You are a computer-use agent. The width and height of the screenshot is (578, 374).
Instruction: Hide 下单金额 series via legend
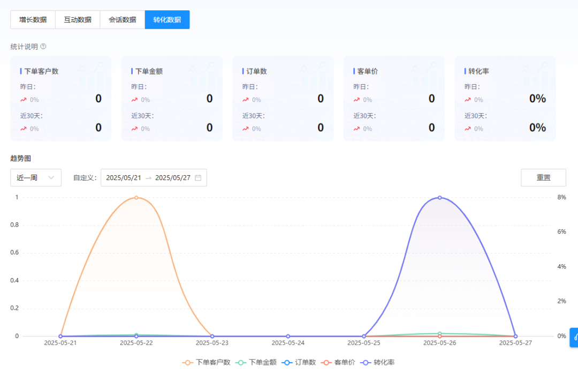pos(256,362)
